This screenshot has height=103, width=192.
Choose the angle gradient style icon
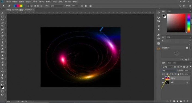35,6
